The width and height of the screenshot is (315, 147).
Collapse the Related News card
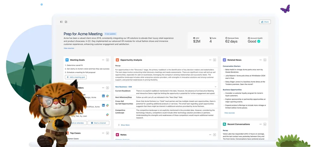[x=265, y=60]
